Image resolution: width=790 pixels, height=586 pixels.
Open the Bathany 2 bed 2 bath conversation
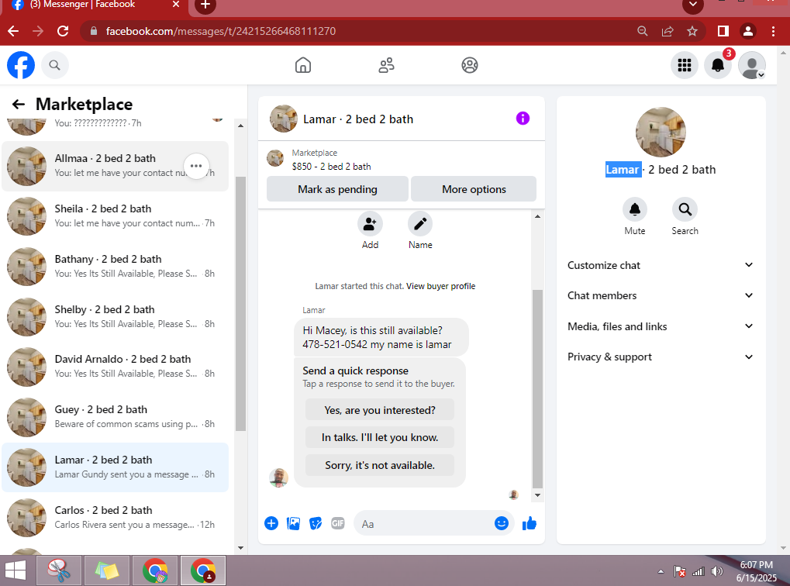tap(115, 266)
